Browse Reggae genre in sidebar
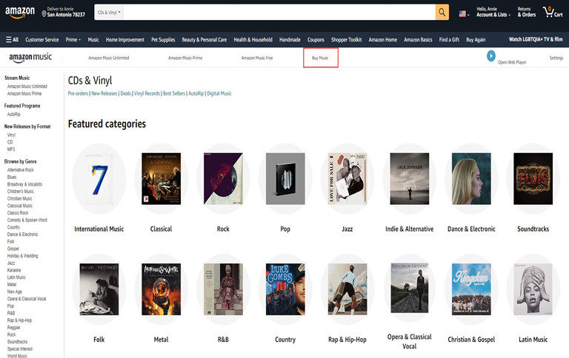The height and width of the screenshot is (358, 569). pos(13,327)
